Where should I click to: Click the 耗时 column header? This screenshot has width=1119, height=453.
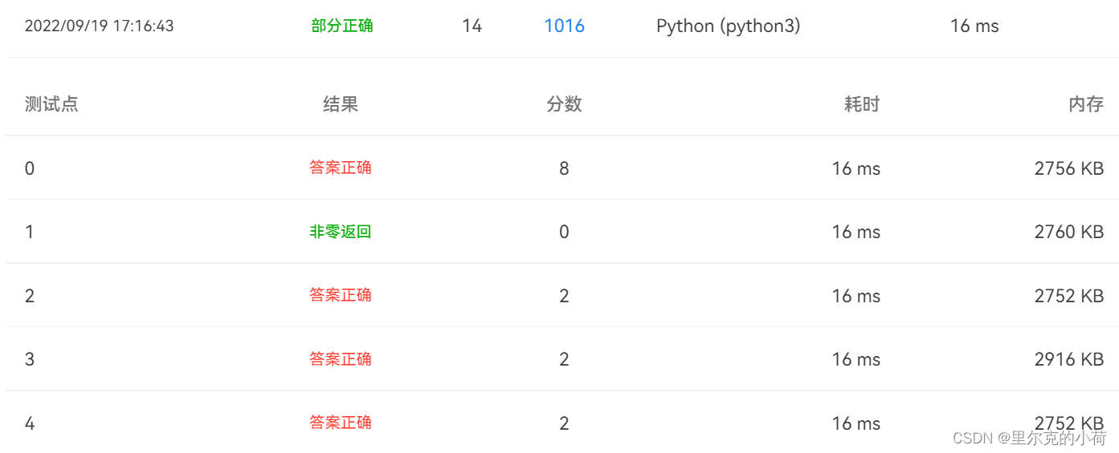pos(862,104)
